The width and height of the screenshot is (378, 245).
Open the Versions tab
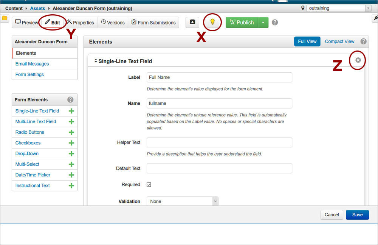pyautogui.click(x=113, y=22)
